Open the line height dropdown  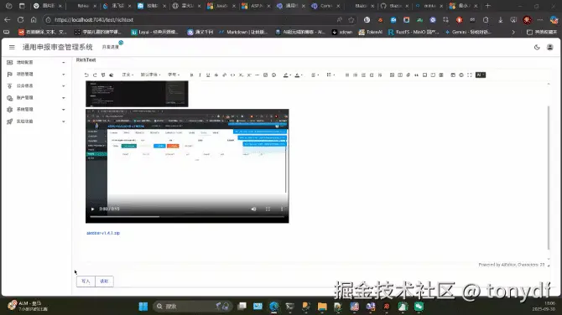click(x=330, y=75)
